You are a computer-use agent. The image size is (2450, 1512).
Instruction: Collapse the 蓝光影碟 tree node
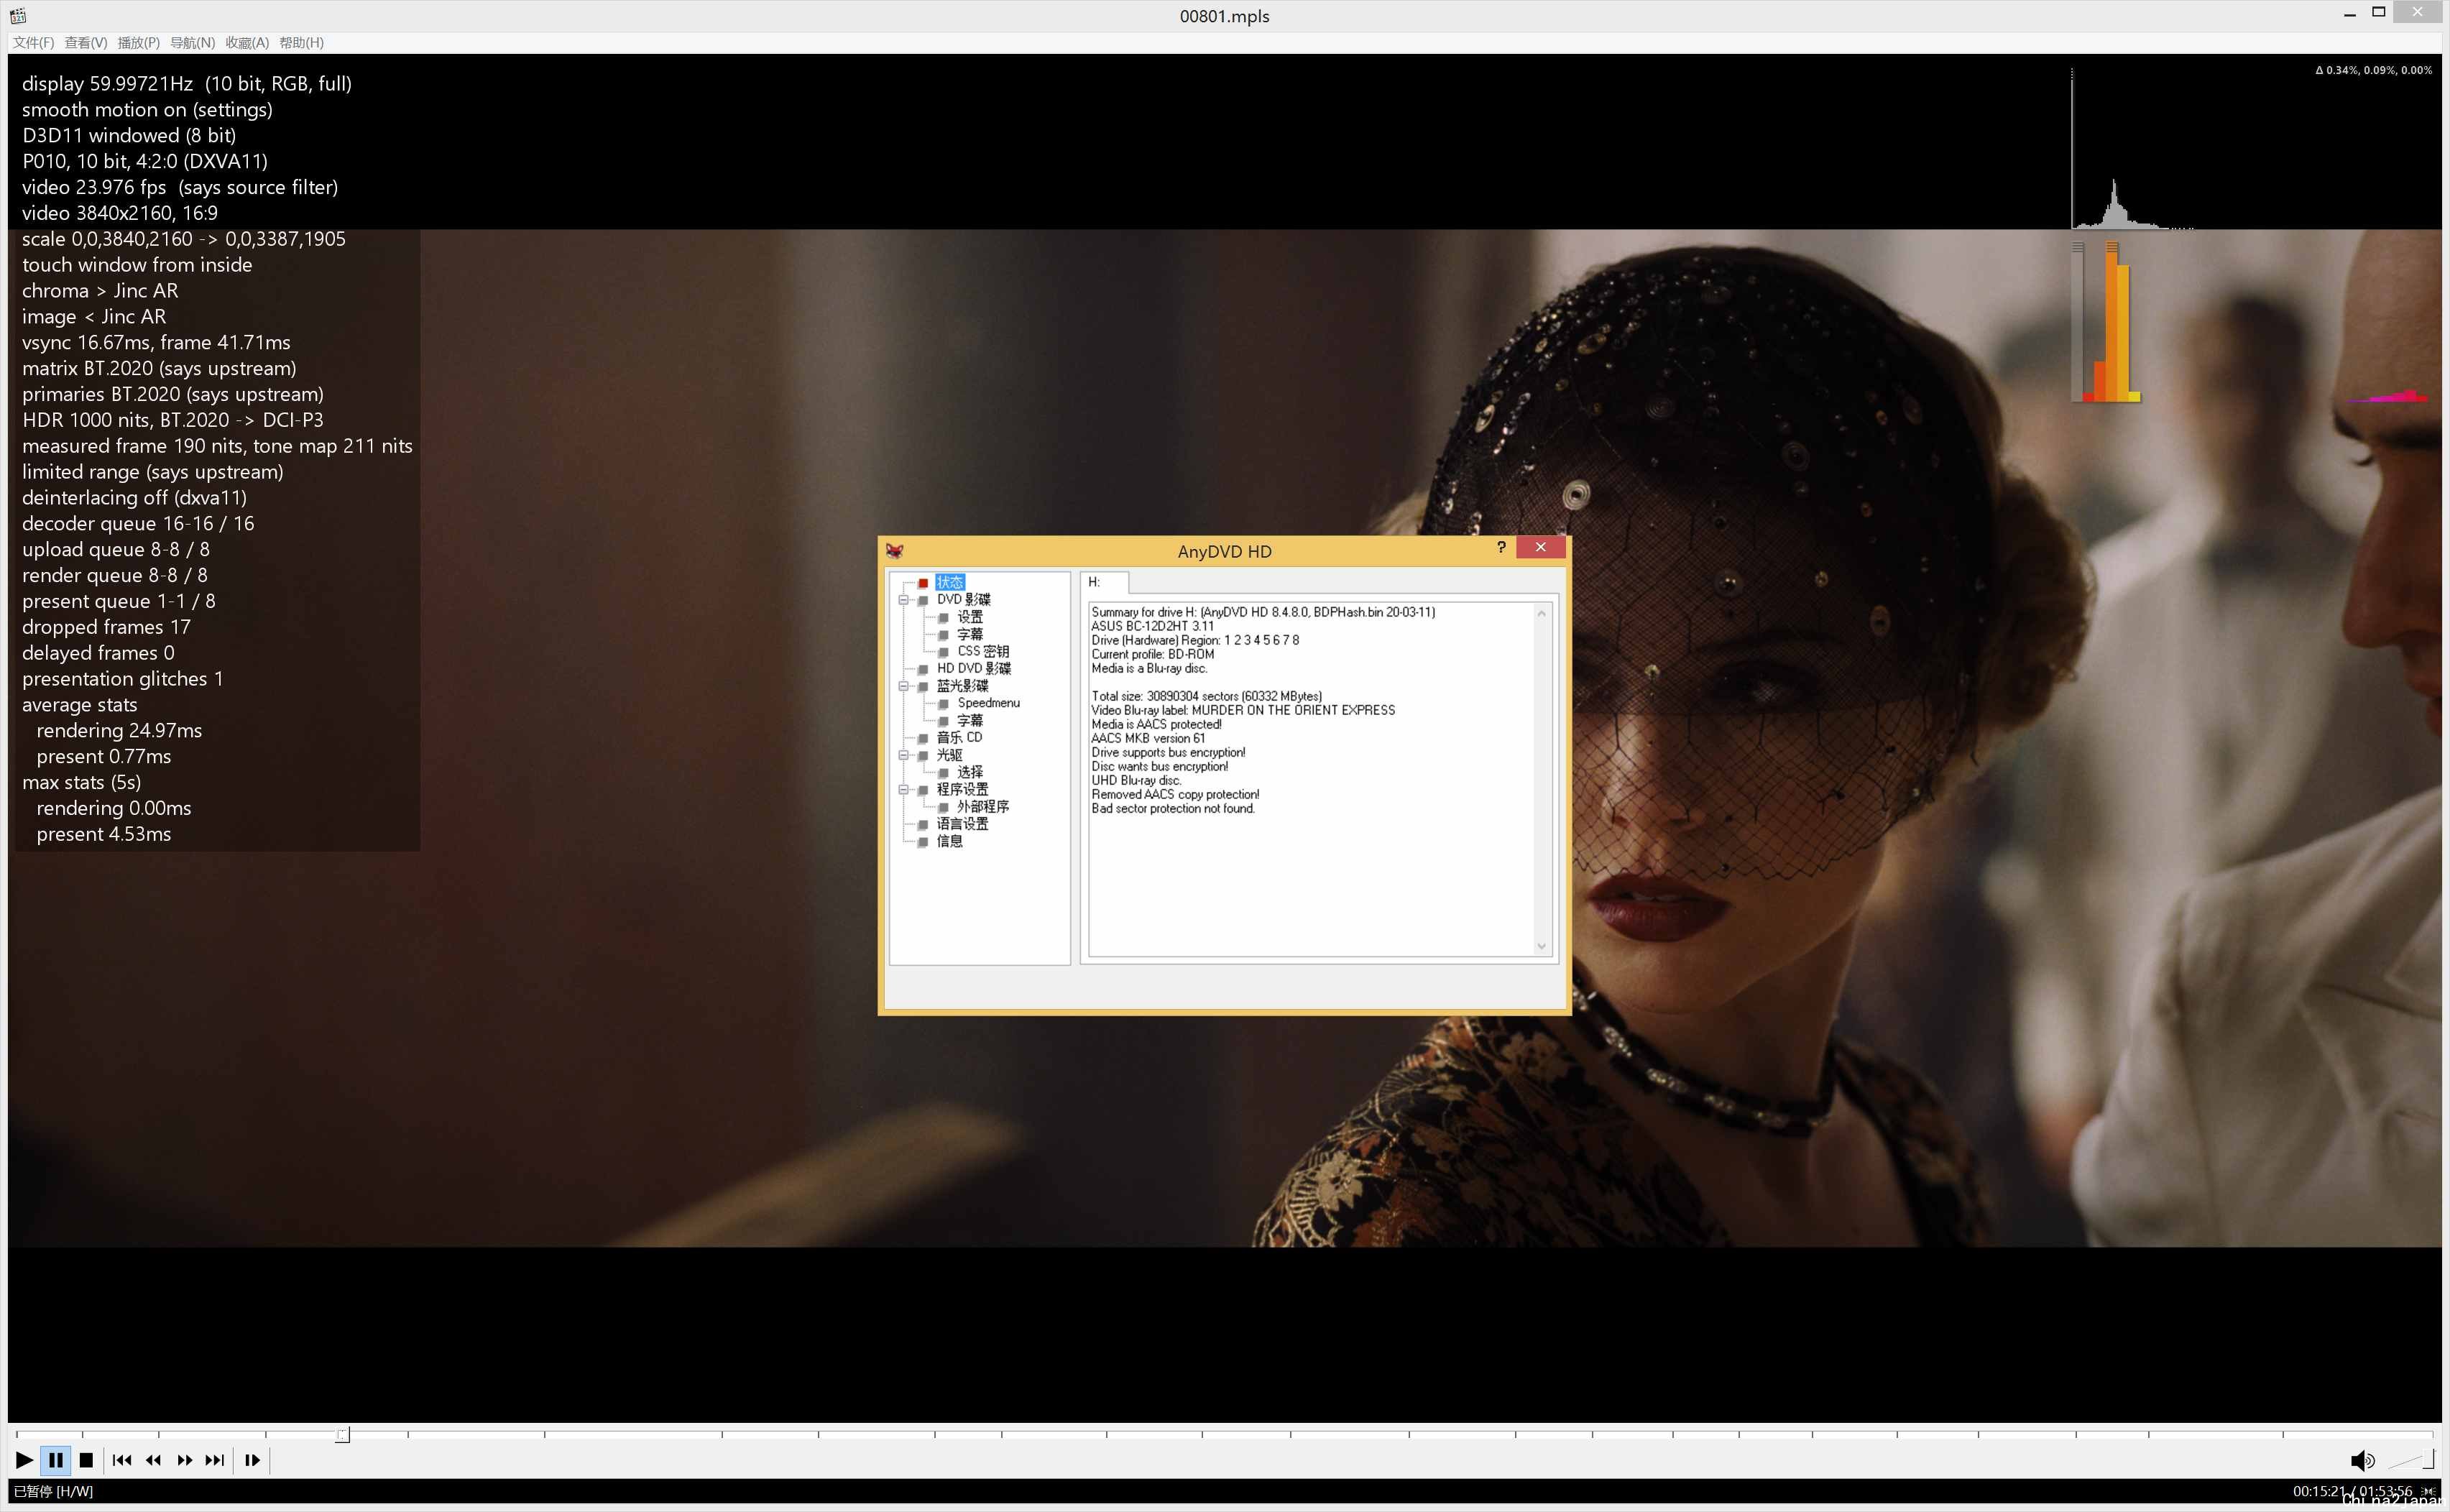click(903, 686)
